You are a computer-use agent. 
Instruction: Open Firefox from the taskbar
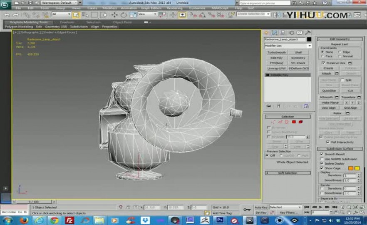(x=24, y=220)
